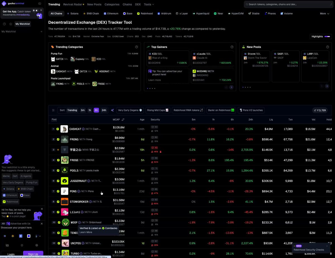Click the CASHCAT token avatar
This screenshot has height=258, width=335.
(64, 129)
